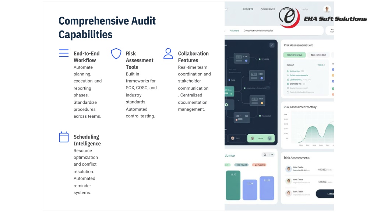Select the green Automate tab in the search bar
The width and height of the screenshot is (377, 212).
coord(235,31)
